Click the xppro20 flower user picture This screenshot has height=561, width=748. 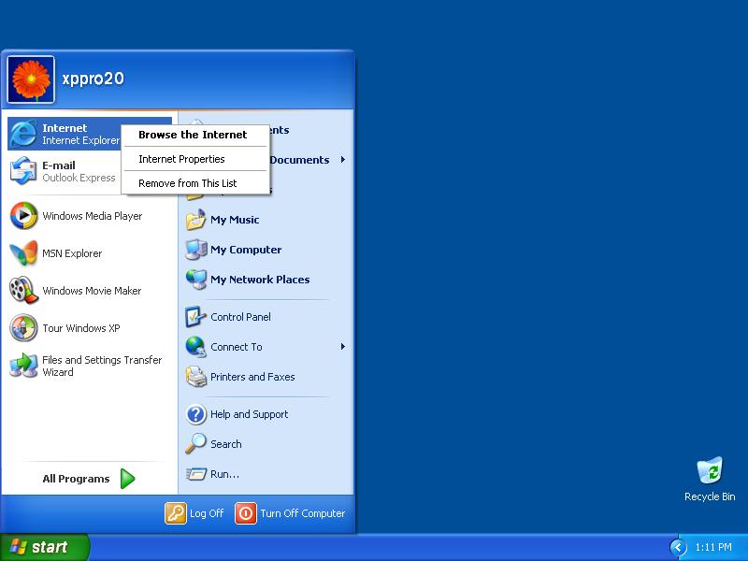click(31, 79)
